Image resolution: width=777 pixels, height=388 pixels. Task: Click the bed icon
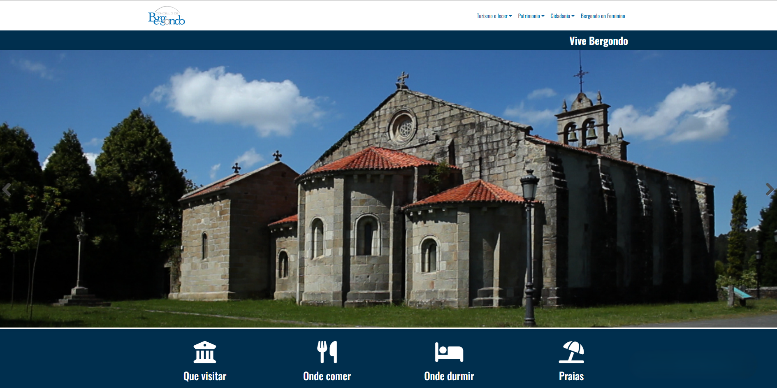449,352
